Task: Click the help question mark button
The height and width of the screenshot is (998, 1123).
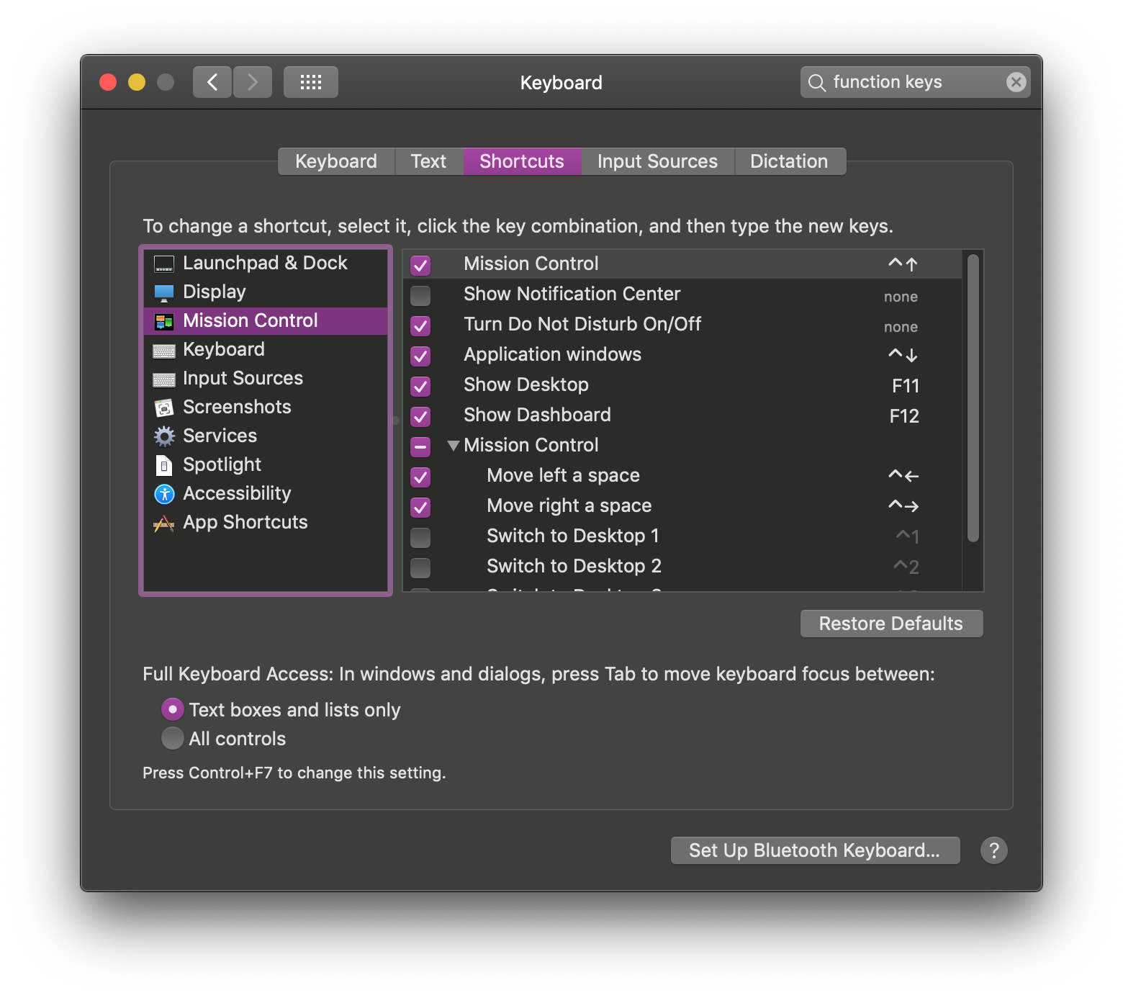Action: click(x=994, y=850)
